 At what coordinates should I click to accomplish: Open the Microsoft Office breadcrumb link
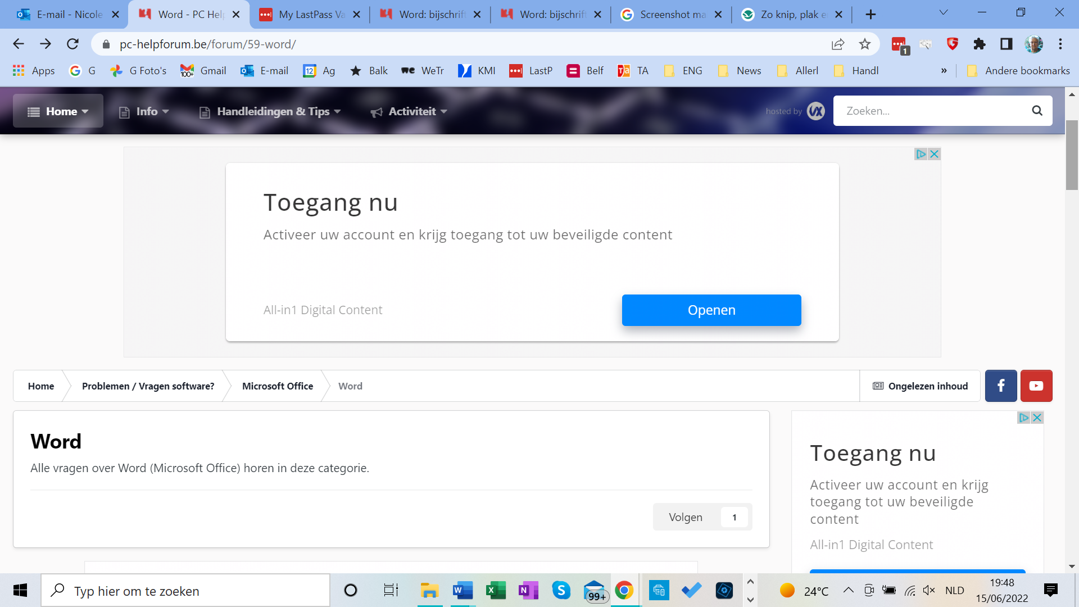(x=278, y=386)
